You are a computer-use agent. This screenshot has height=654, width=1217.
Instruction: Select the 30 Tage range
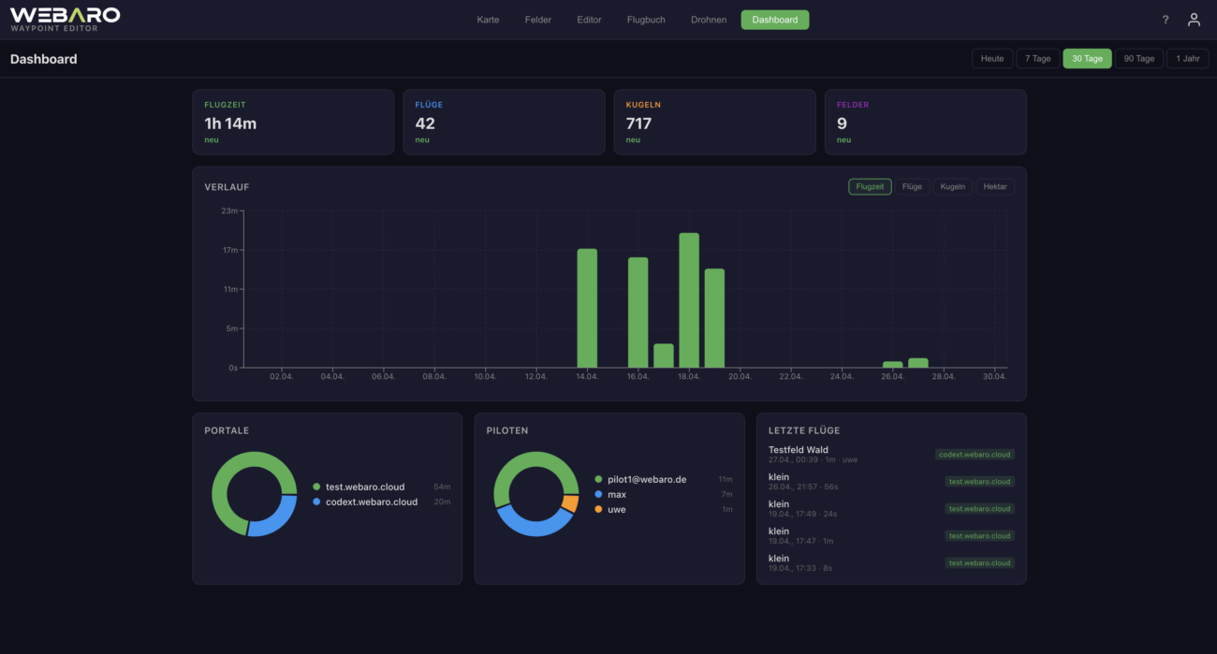[1087, 58]
